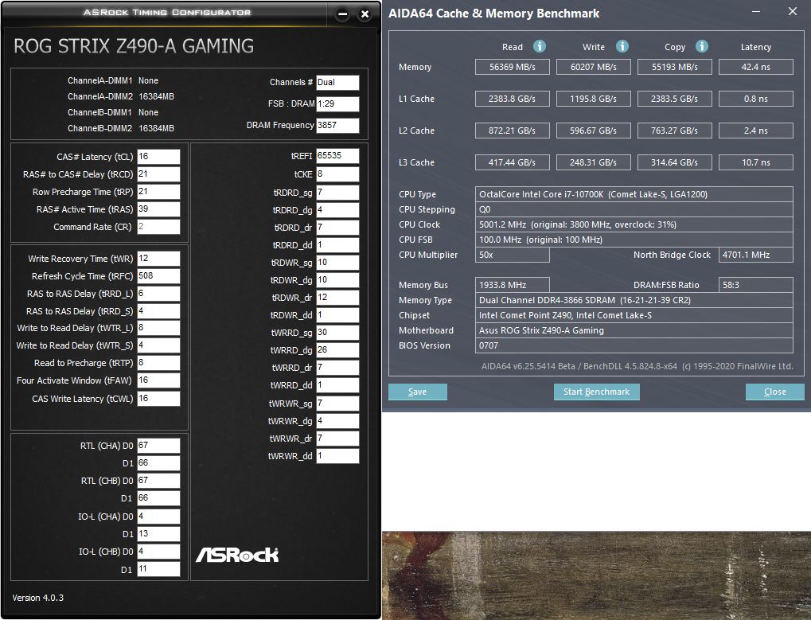Click the Refresh Cycle Time (tRFC) field
The width and height of the screenshot is (811, 620).
click(158, 276)
